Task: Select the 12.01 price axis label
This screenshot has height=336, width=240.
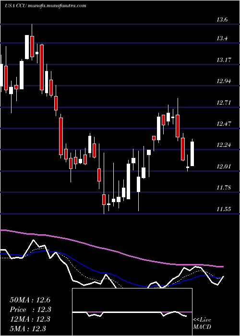Action: tap(224, 166)
